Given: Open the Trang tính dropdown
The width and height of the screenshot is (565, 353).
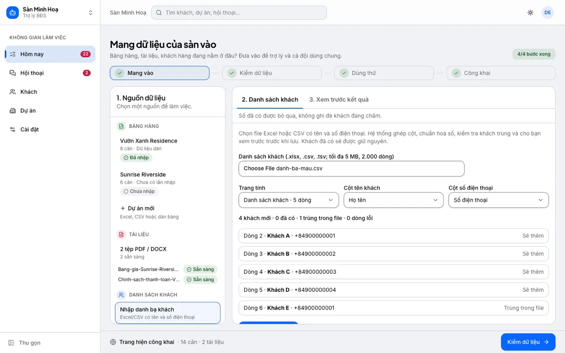Looking at the screenshot, I should [x=289, y=200].
